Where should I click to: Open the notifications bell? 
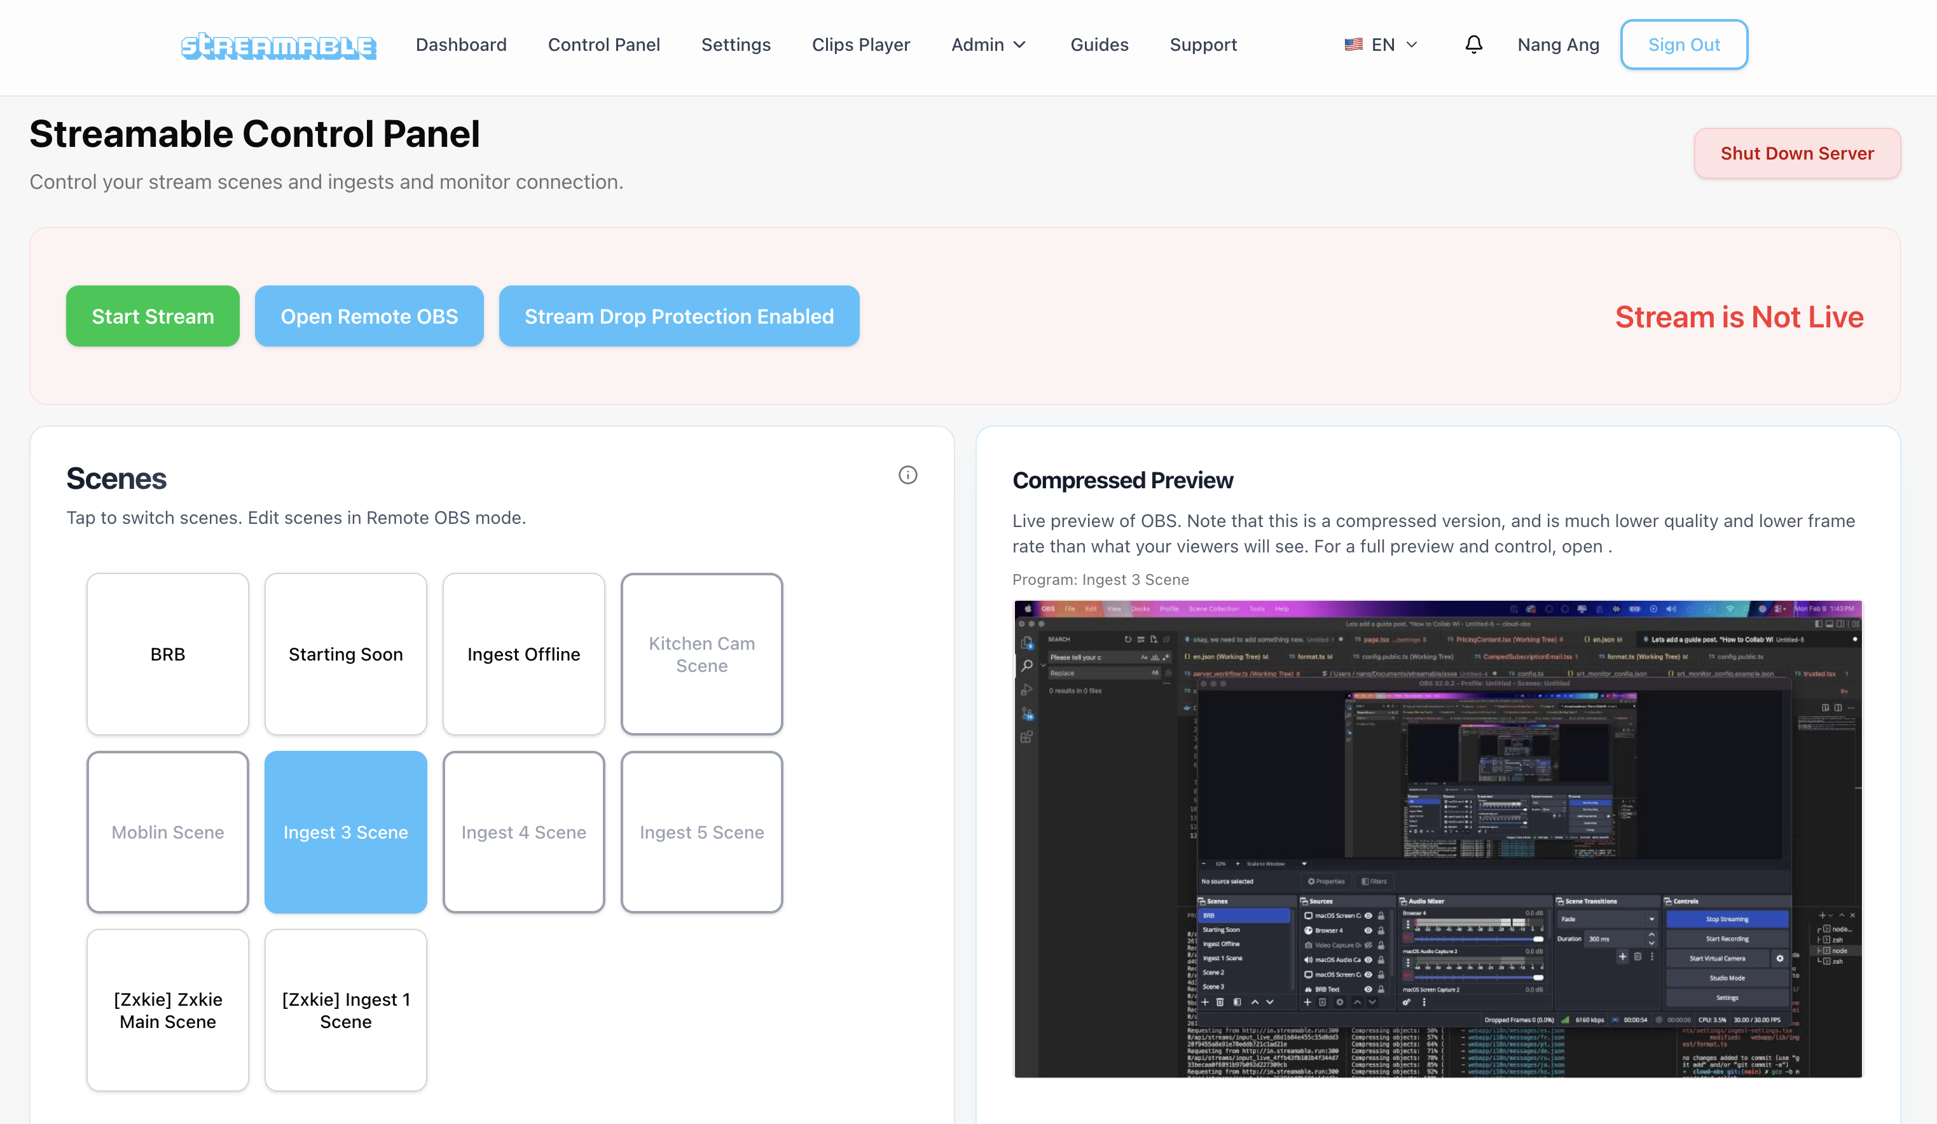[1473, 44]
